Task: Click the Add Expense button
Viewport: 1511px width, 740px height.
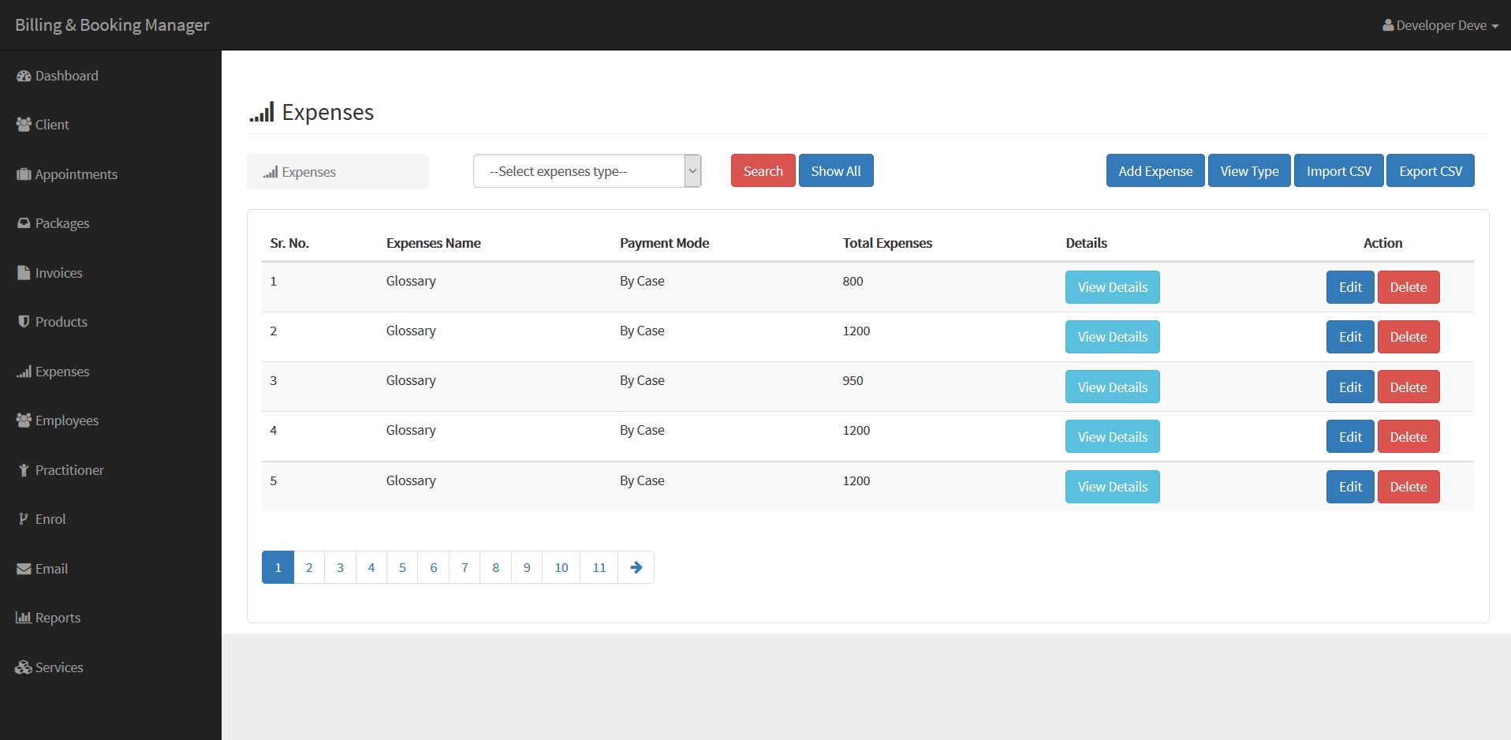Action: [1155, 171]
